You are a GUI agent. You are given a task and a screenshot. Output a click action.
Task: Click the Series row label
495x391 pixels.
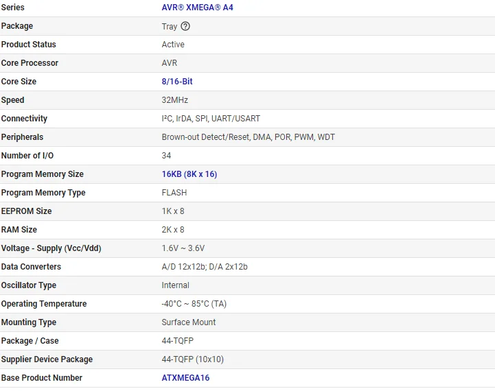coord(12,8)
